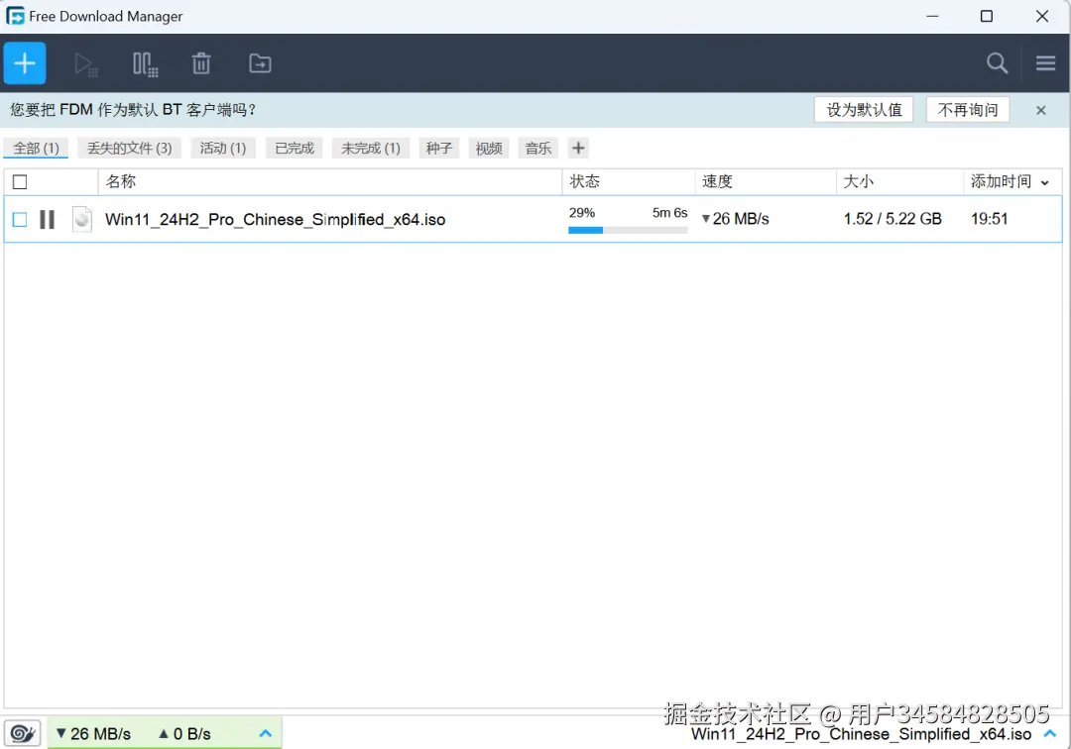This screenshot has height=749, width=1071.
Task: Open the hamburger main menu
Action: [1045, 63]
